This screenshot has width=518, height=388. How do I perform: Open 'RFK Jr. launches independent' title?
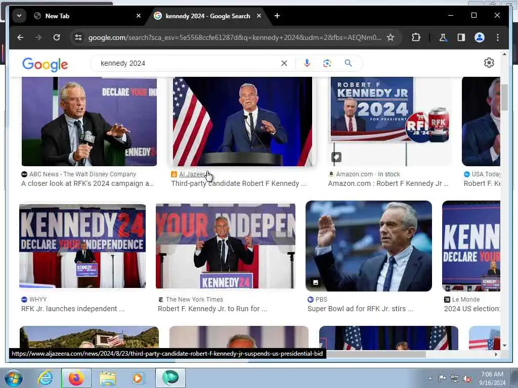73,309
